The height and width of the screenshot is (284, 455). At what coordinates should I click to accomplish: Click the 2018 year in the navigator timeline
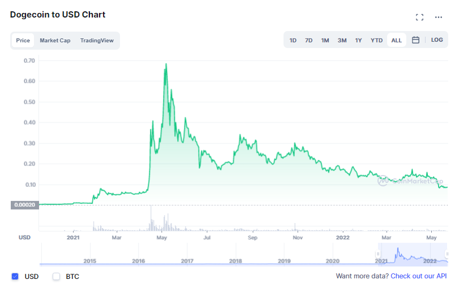pyautogui.click(x=235, y=261)
